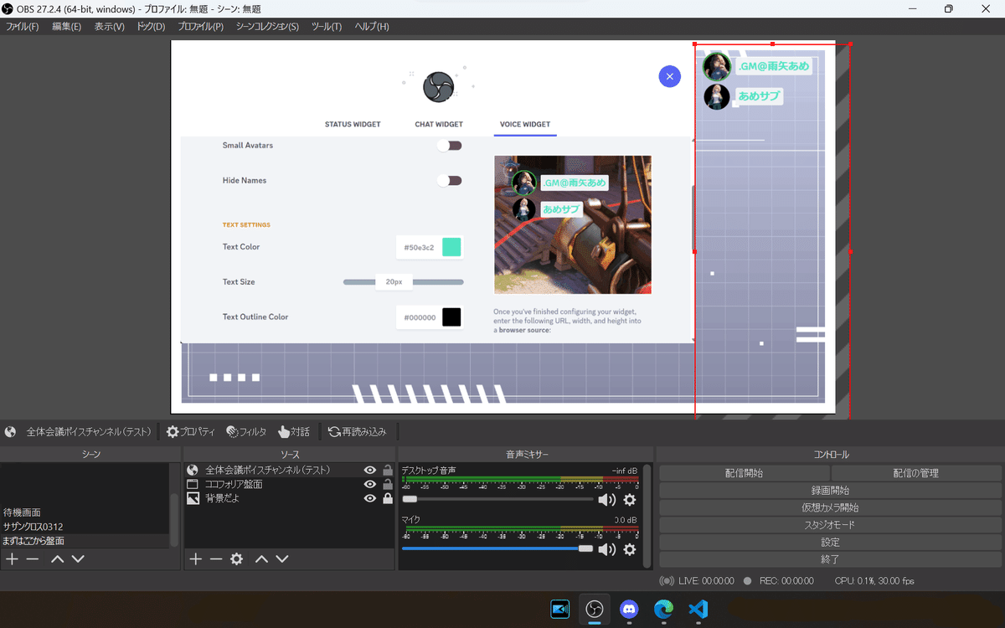
Task: Click the 録画開始 button
Action: (x=830, y=491)
